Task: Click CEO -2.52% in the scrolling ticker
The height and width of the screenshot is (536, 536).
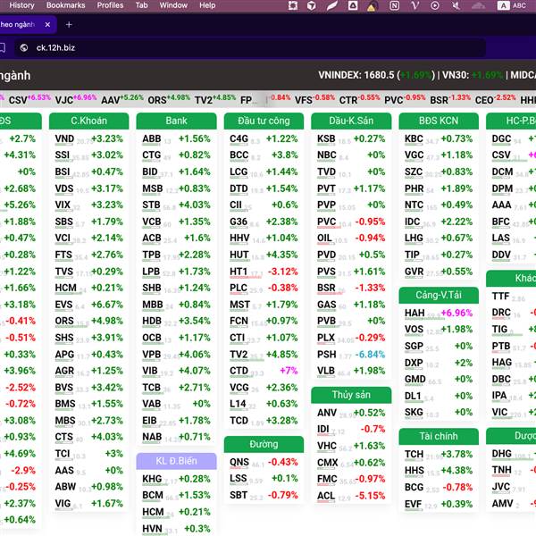Action: click(495, 99)
